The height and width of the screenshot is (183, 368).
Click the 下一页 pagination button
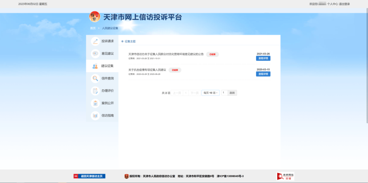(x=194, y=93)
